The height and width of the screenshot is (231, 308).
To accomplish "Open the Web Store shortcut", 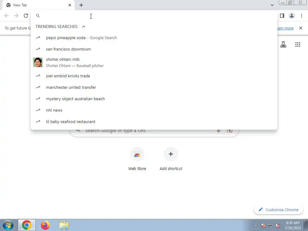I will (x=137, y=159).
